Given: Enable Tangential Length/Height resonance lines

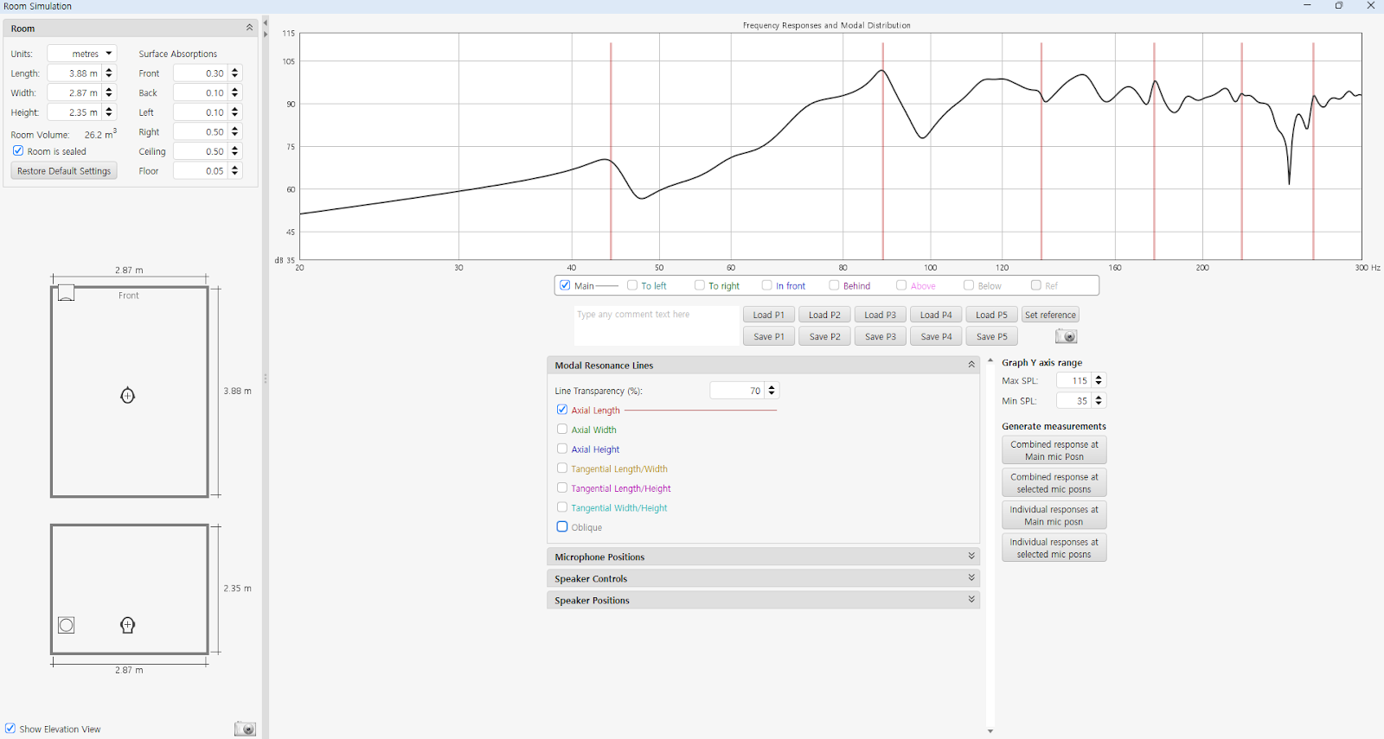Looking at the screenshot, I should (562, 487).
